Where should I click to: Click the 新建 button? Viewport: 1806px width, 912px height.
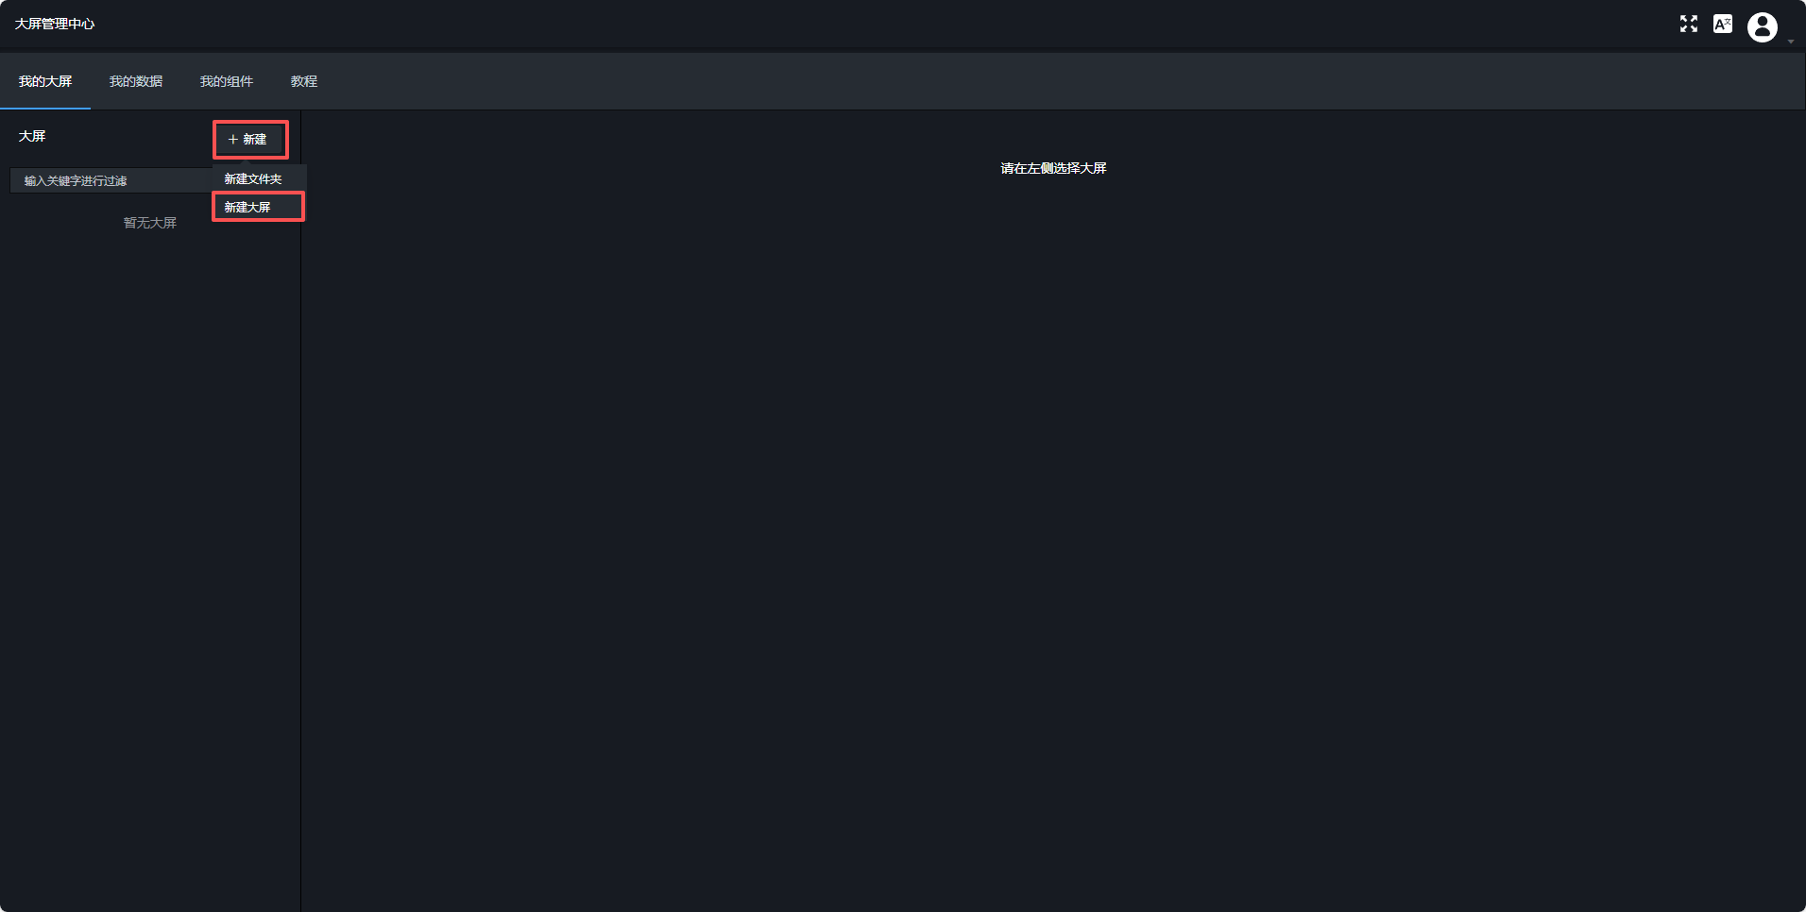click(250, 140)
